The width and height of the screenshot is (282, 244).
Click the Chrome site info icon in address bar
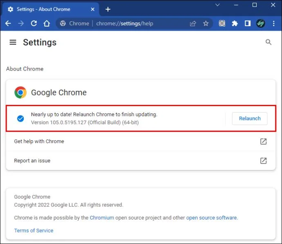[63, 23]
